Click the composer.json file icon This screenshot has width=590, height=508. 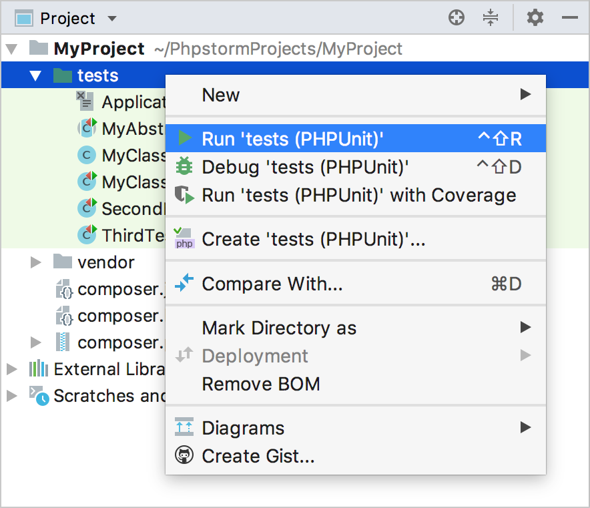pos(65,289)
